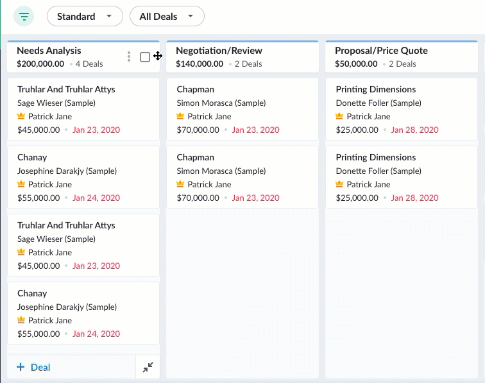Open the first Truhlar And Truhlar Attys deal
485x383 pixels.
pyautogui.click(x=66, y=89)
